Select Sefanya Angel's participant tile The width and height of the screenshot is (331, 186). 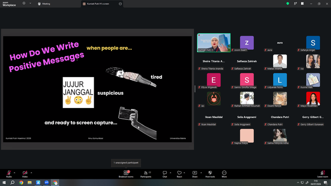tap(313, 43)
